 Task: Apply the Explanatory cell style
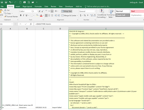coord(137,15)
